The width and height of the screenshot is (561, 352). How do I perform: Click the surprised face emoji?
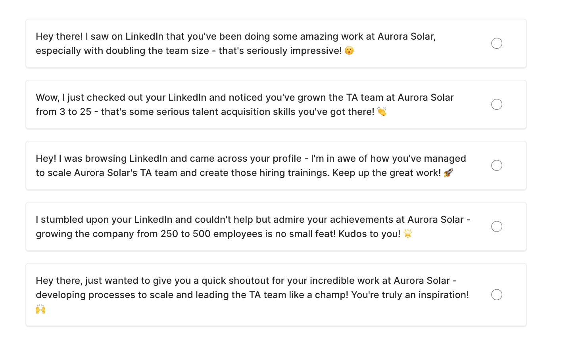pos(349,51)
